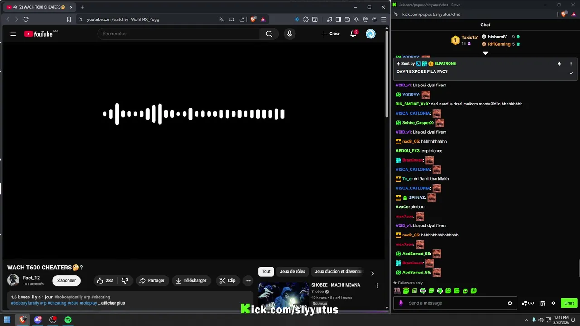Open Kick channel points infinity icon
The height and width of the screenshot is (326, 580).
[528, 303]
